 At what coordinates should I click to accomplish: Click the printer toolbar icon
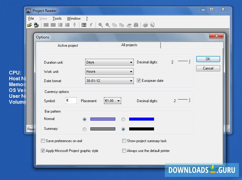[145, 25]
